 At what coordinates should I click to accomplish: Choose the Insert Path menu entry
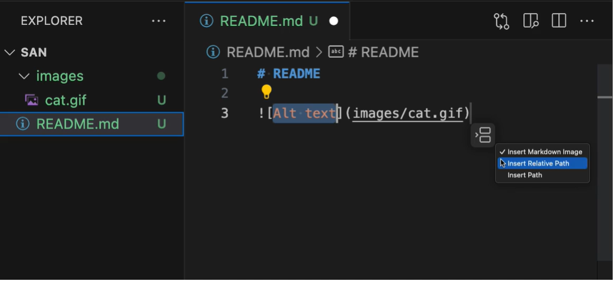click(x=524, y=175)
